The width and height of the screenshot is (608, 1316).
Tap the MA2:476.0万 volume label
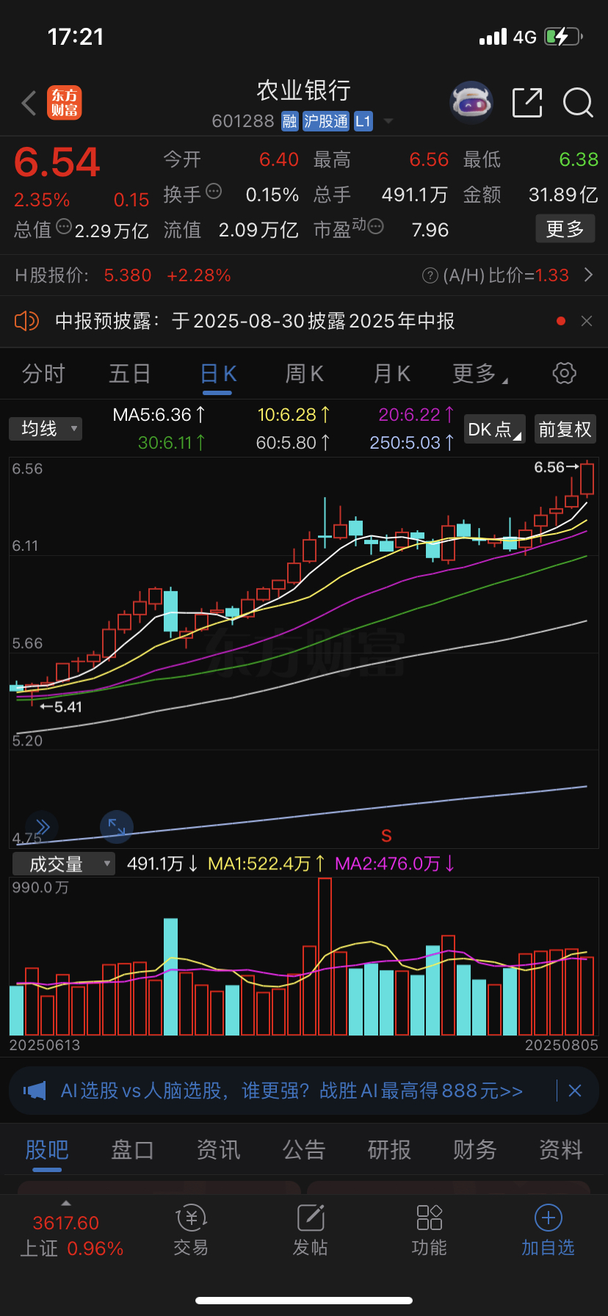395,864
